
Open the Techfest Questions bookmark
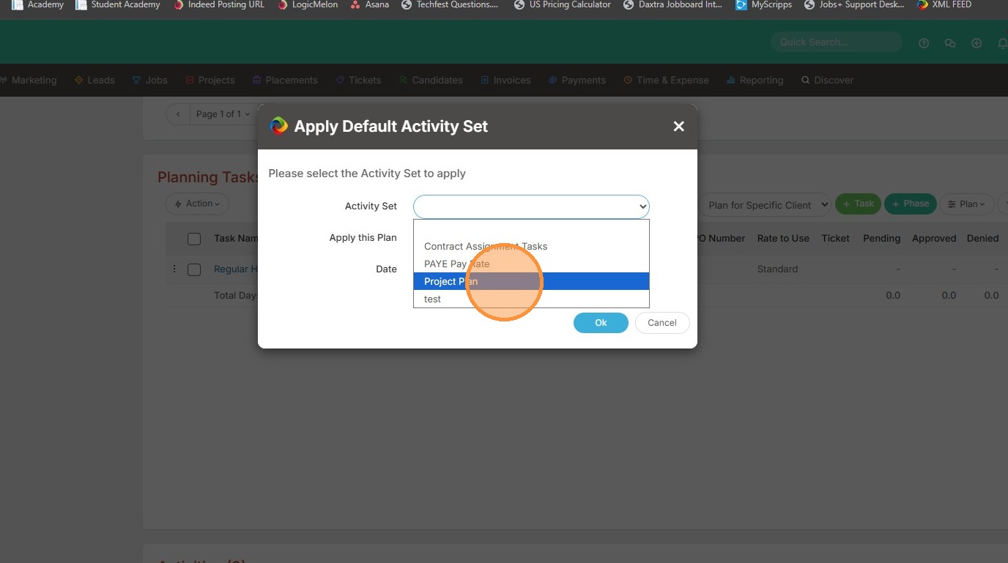click(x=451, y=4)
